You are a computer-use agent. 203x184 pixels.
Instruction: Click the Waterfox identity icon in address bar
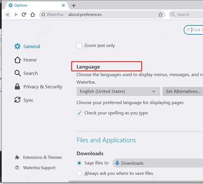point(43,14)
